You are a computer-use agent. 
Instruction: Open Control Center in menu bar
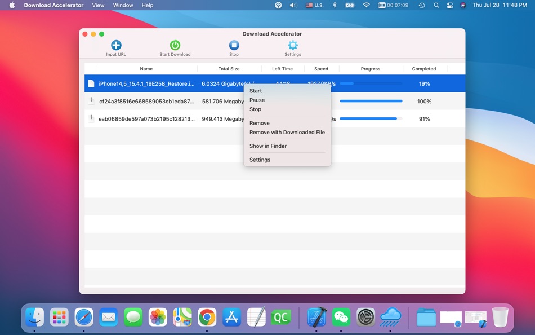tap(450, 5)
